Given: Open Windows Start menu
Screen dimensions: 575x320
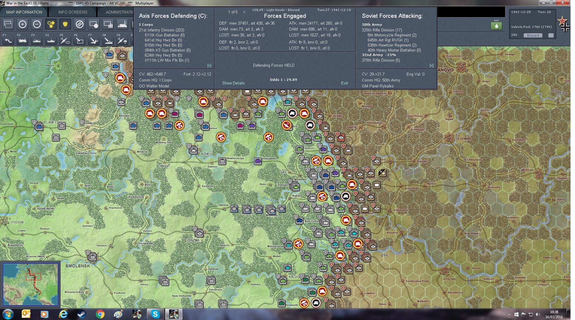Looking at the screenshot, I should click(x=8, y=314).
